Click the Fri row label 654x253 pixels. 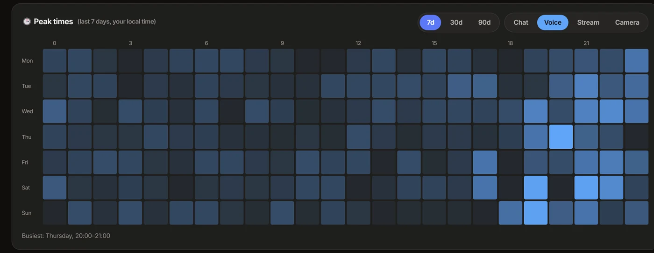(25, 162)
